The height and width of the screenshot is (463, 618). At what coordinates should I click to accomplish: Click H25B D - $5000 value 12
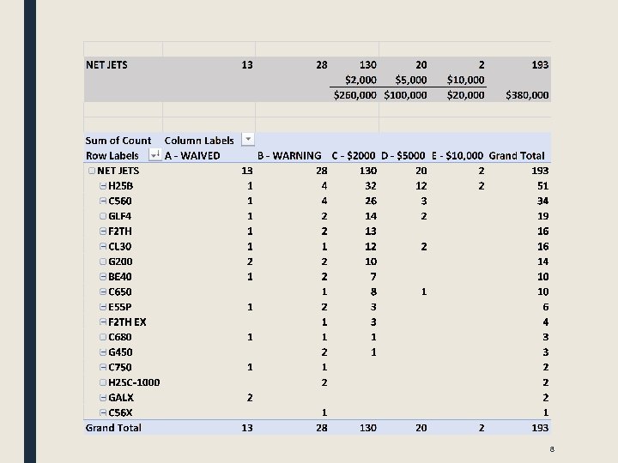point(421,186)
